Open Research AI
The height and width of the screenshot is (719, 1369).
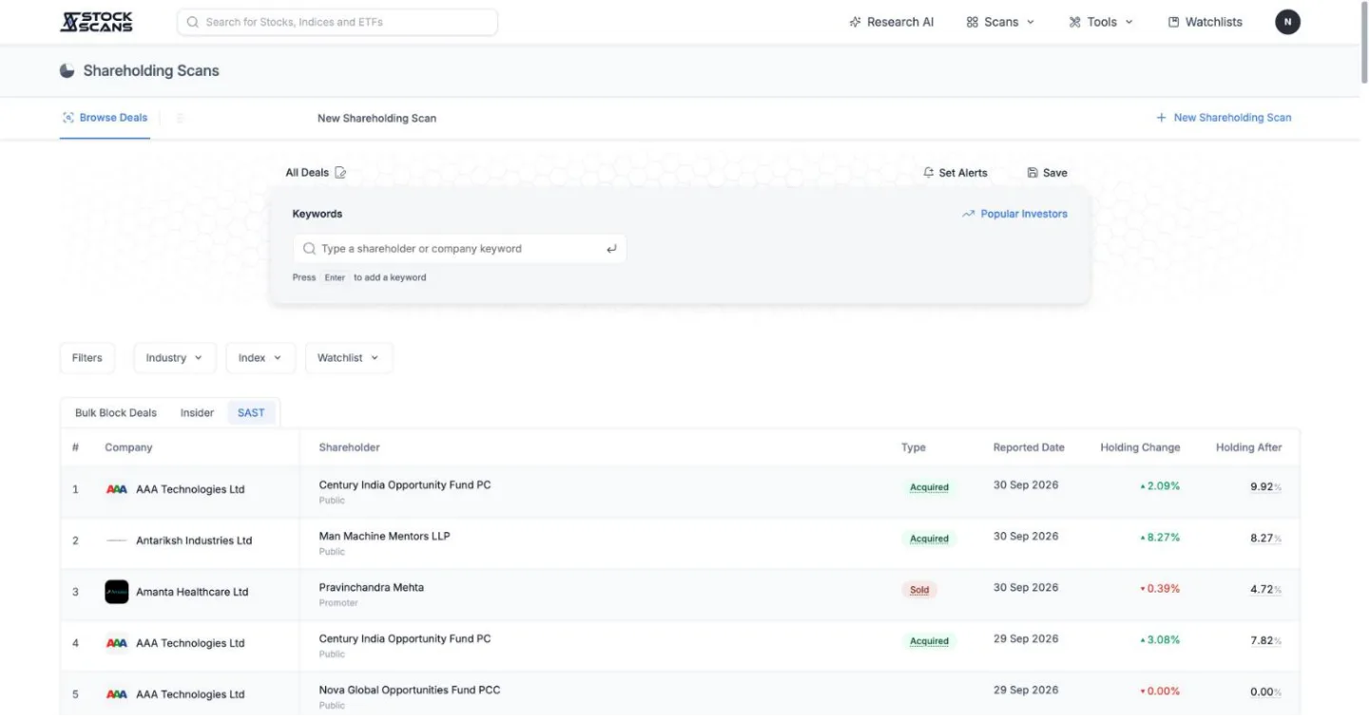[x=892, y=22]
